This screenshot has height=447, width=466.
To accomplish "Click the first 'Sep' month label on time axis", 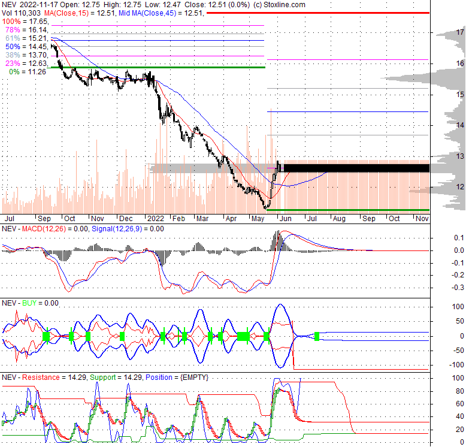I will pyautogui.click(x=44, y=219).
